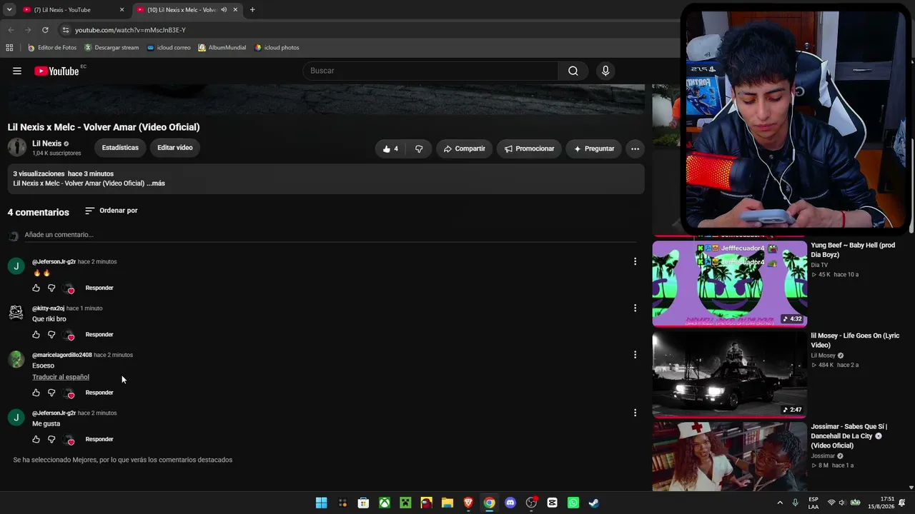This screenshot has height=514, width=915.
Task: Open the Chrome apps grid in bookmarks bar
Action: [x=9, y=48]
